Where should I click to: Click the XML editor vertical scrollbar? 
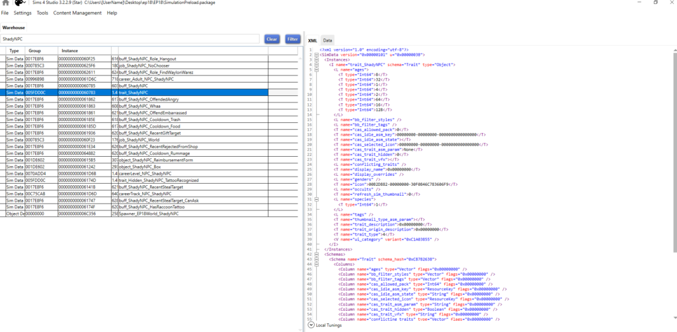[x=674, y=165]
